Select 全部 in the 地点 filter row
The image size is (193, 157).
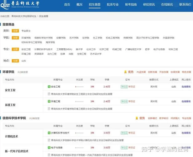pyautogui.click(x=15, y=61)
